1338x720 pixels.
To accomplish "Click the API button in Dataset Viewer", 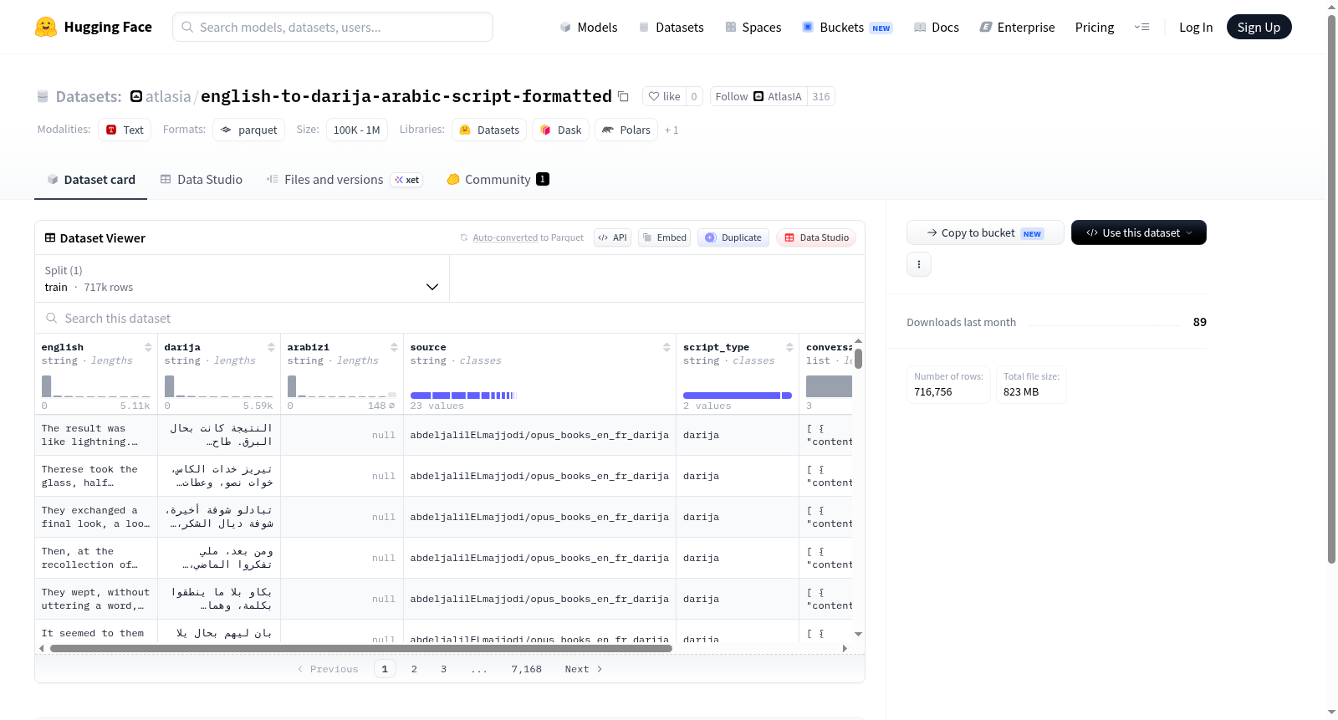I will pos(612,237).
